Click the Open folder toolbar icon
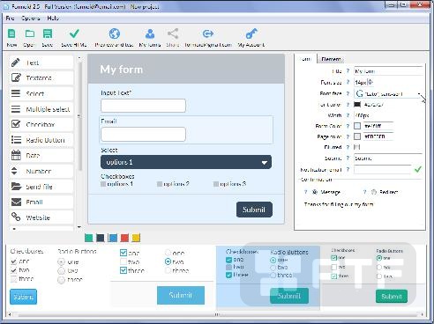This screenshot has width=434, height=324. [29, 33]
